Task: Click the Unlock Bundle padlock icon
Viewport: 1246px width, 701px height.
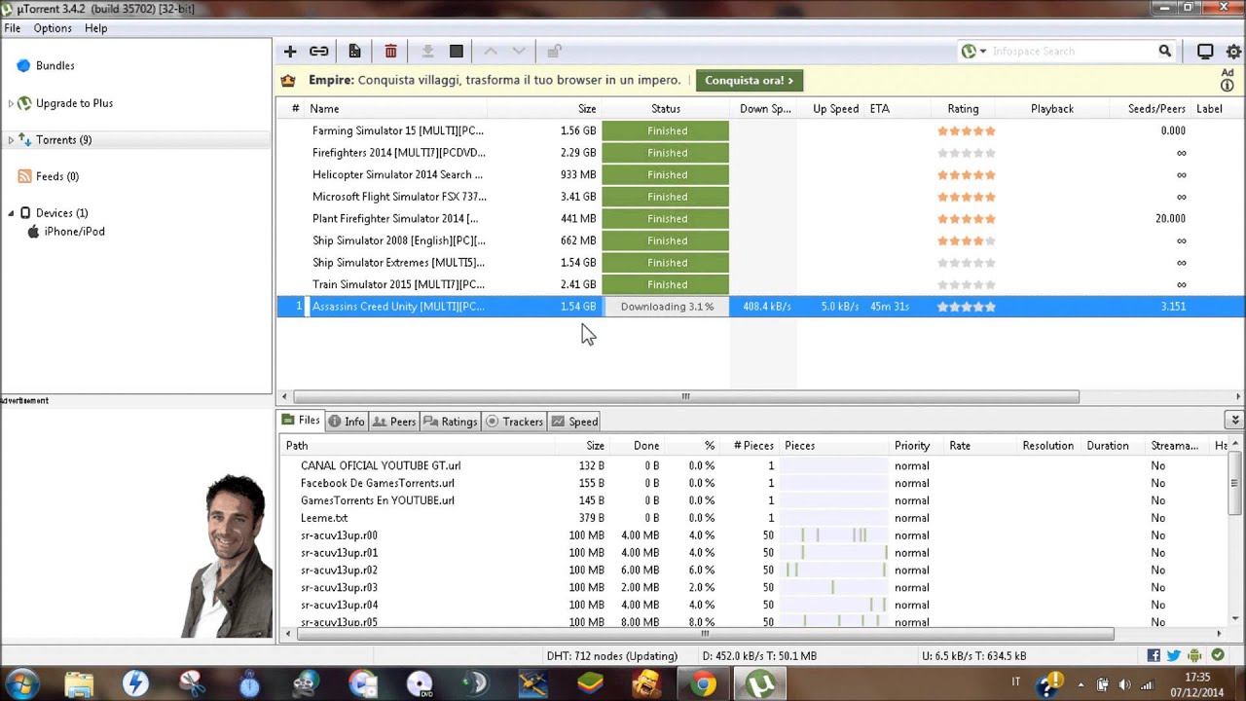Action: (554, 52)
